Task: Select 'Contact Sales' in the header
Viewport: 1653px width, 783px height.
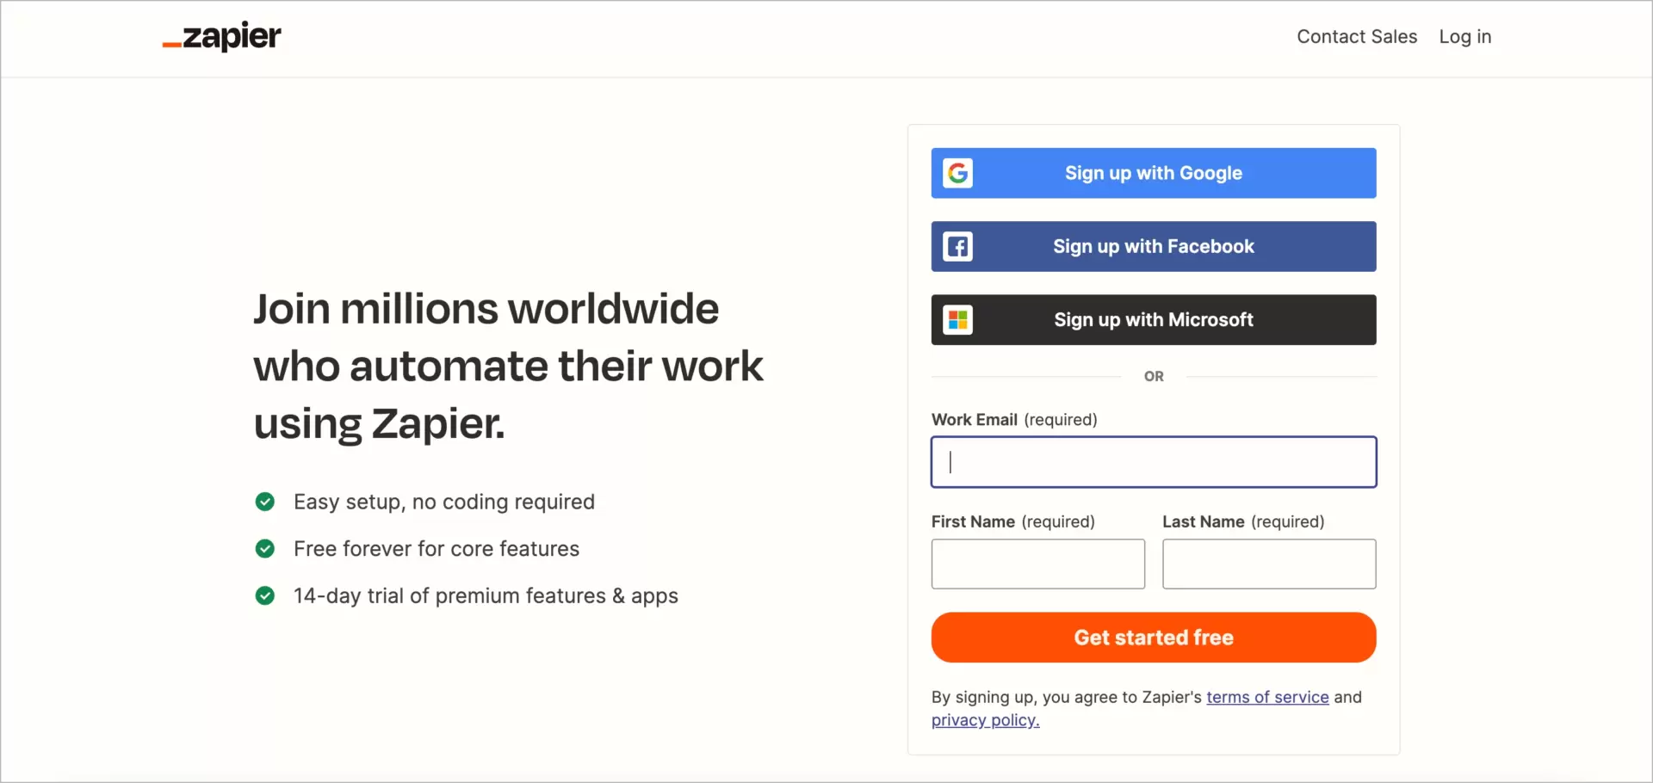Action: pos(1357,36)
